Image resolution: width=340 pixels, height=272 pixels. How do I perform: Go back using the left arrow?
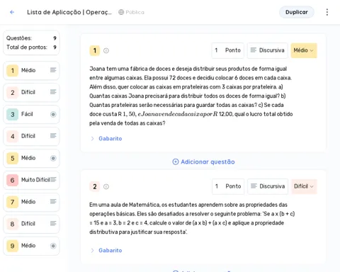(12, 12)
